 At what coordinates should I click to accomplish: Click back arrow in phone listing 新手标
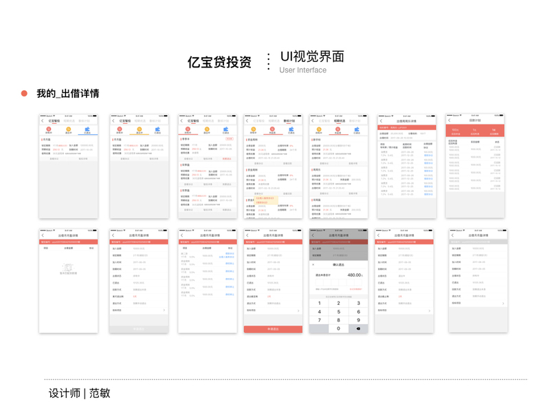pyautogui.click(x=313, y=121)
